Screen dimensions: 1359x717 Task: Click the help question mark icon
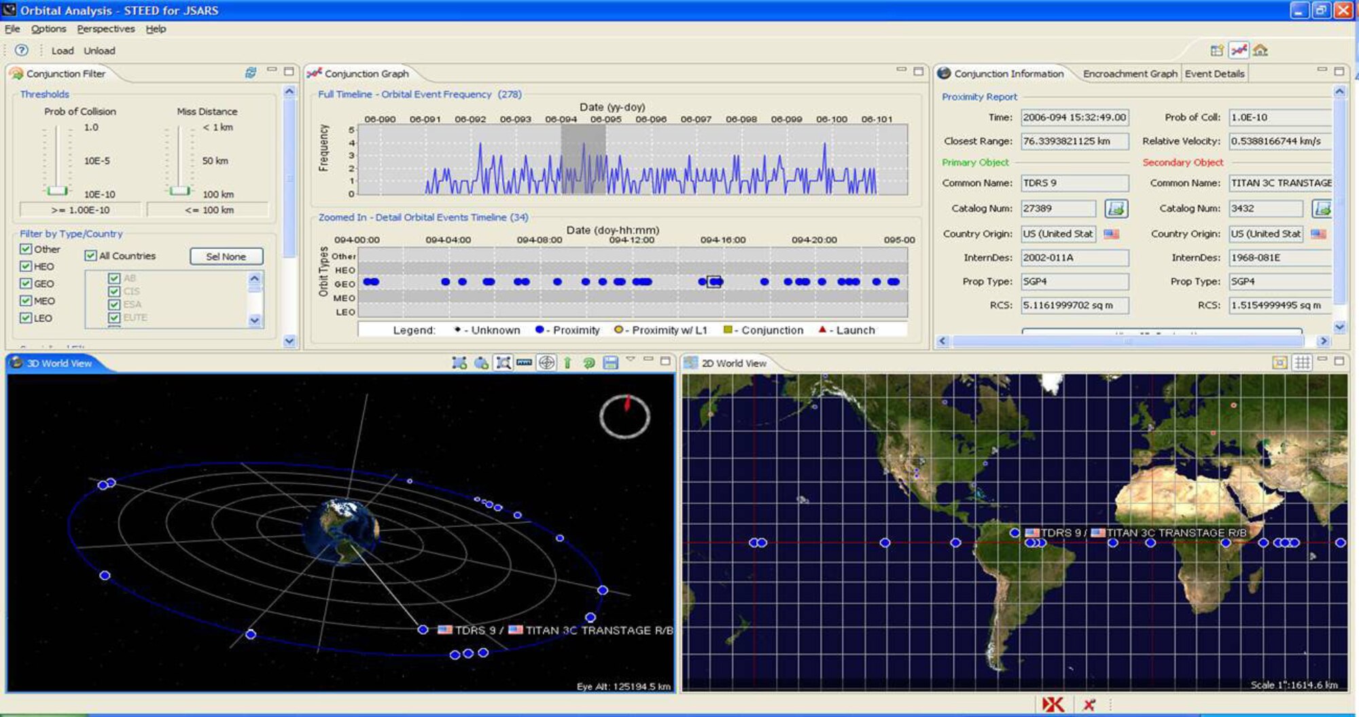22,50
